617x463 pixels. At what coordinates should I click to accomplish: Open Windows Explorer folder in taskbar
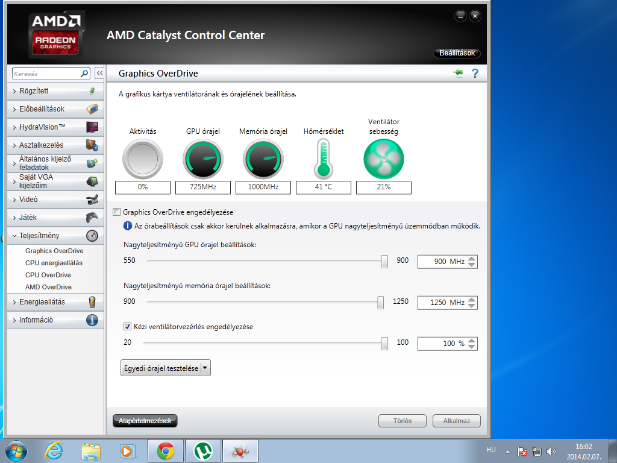point(91,451)
